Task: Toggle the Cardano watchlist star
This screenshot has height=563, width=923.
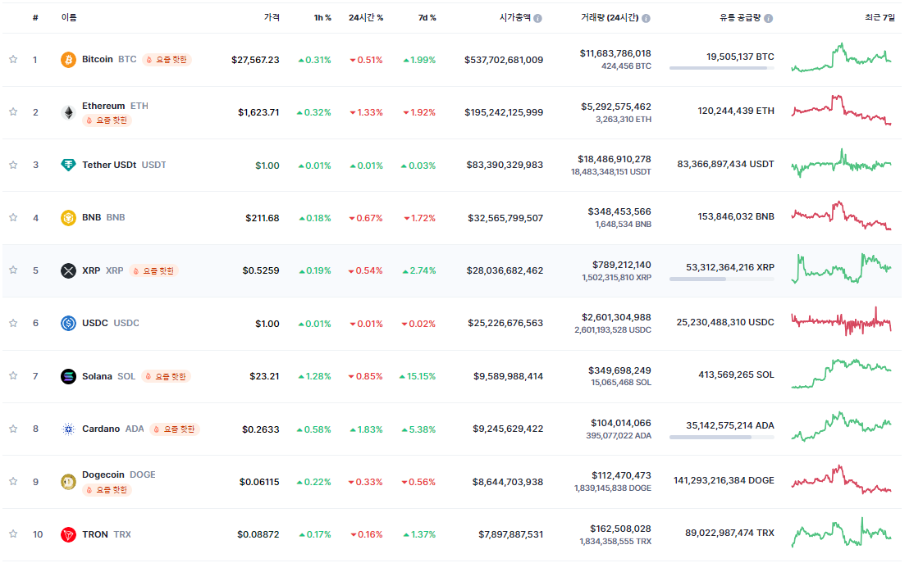Action: tap(13, 429)
